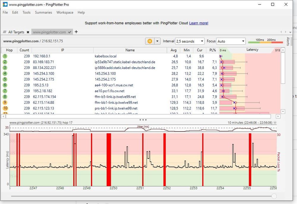Click the Jitter (ms) graph label
Screen dimensions: 297x204
pos(143,126)
